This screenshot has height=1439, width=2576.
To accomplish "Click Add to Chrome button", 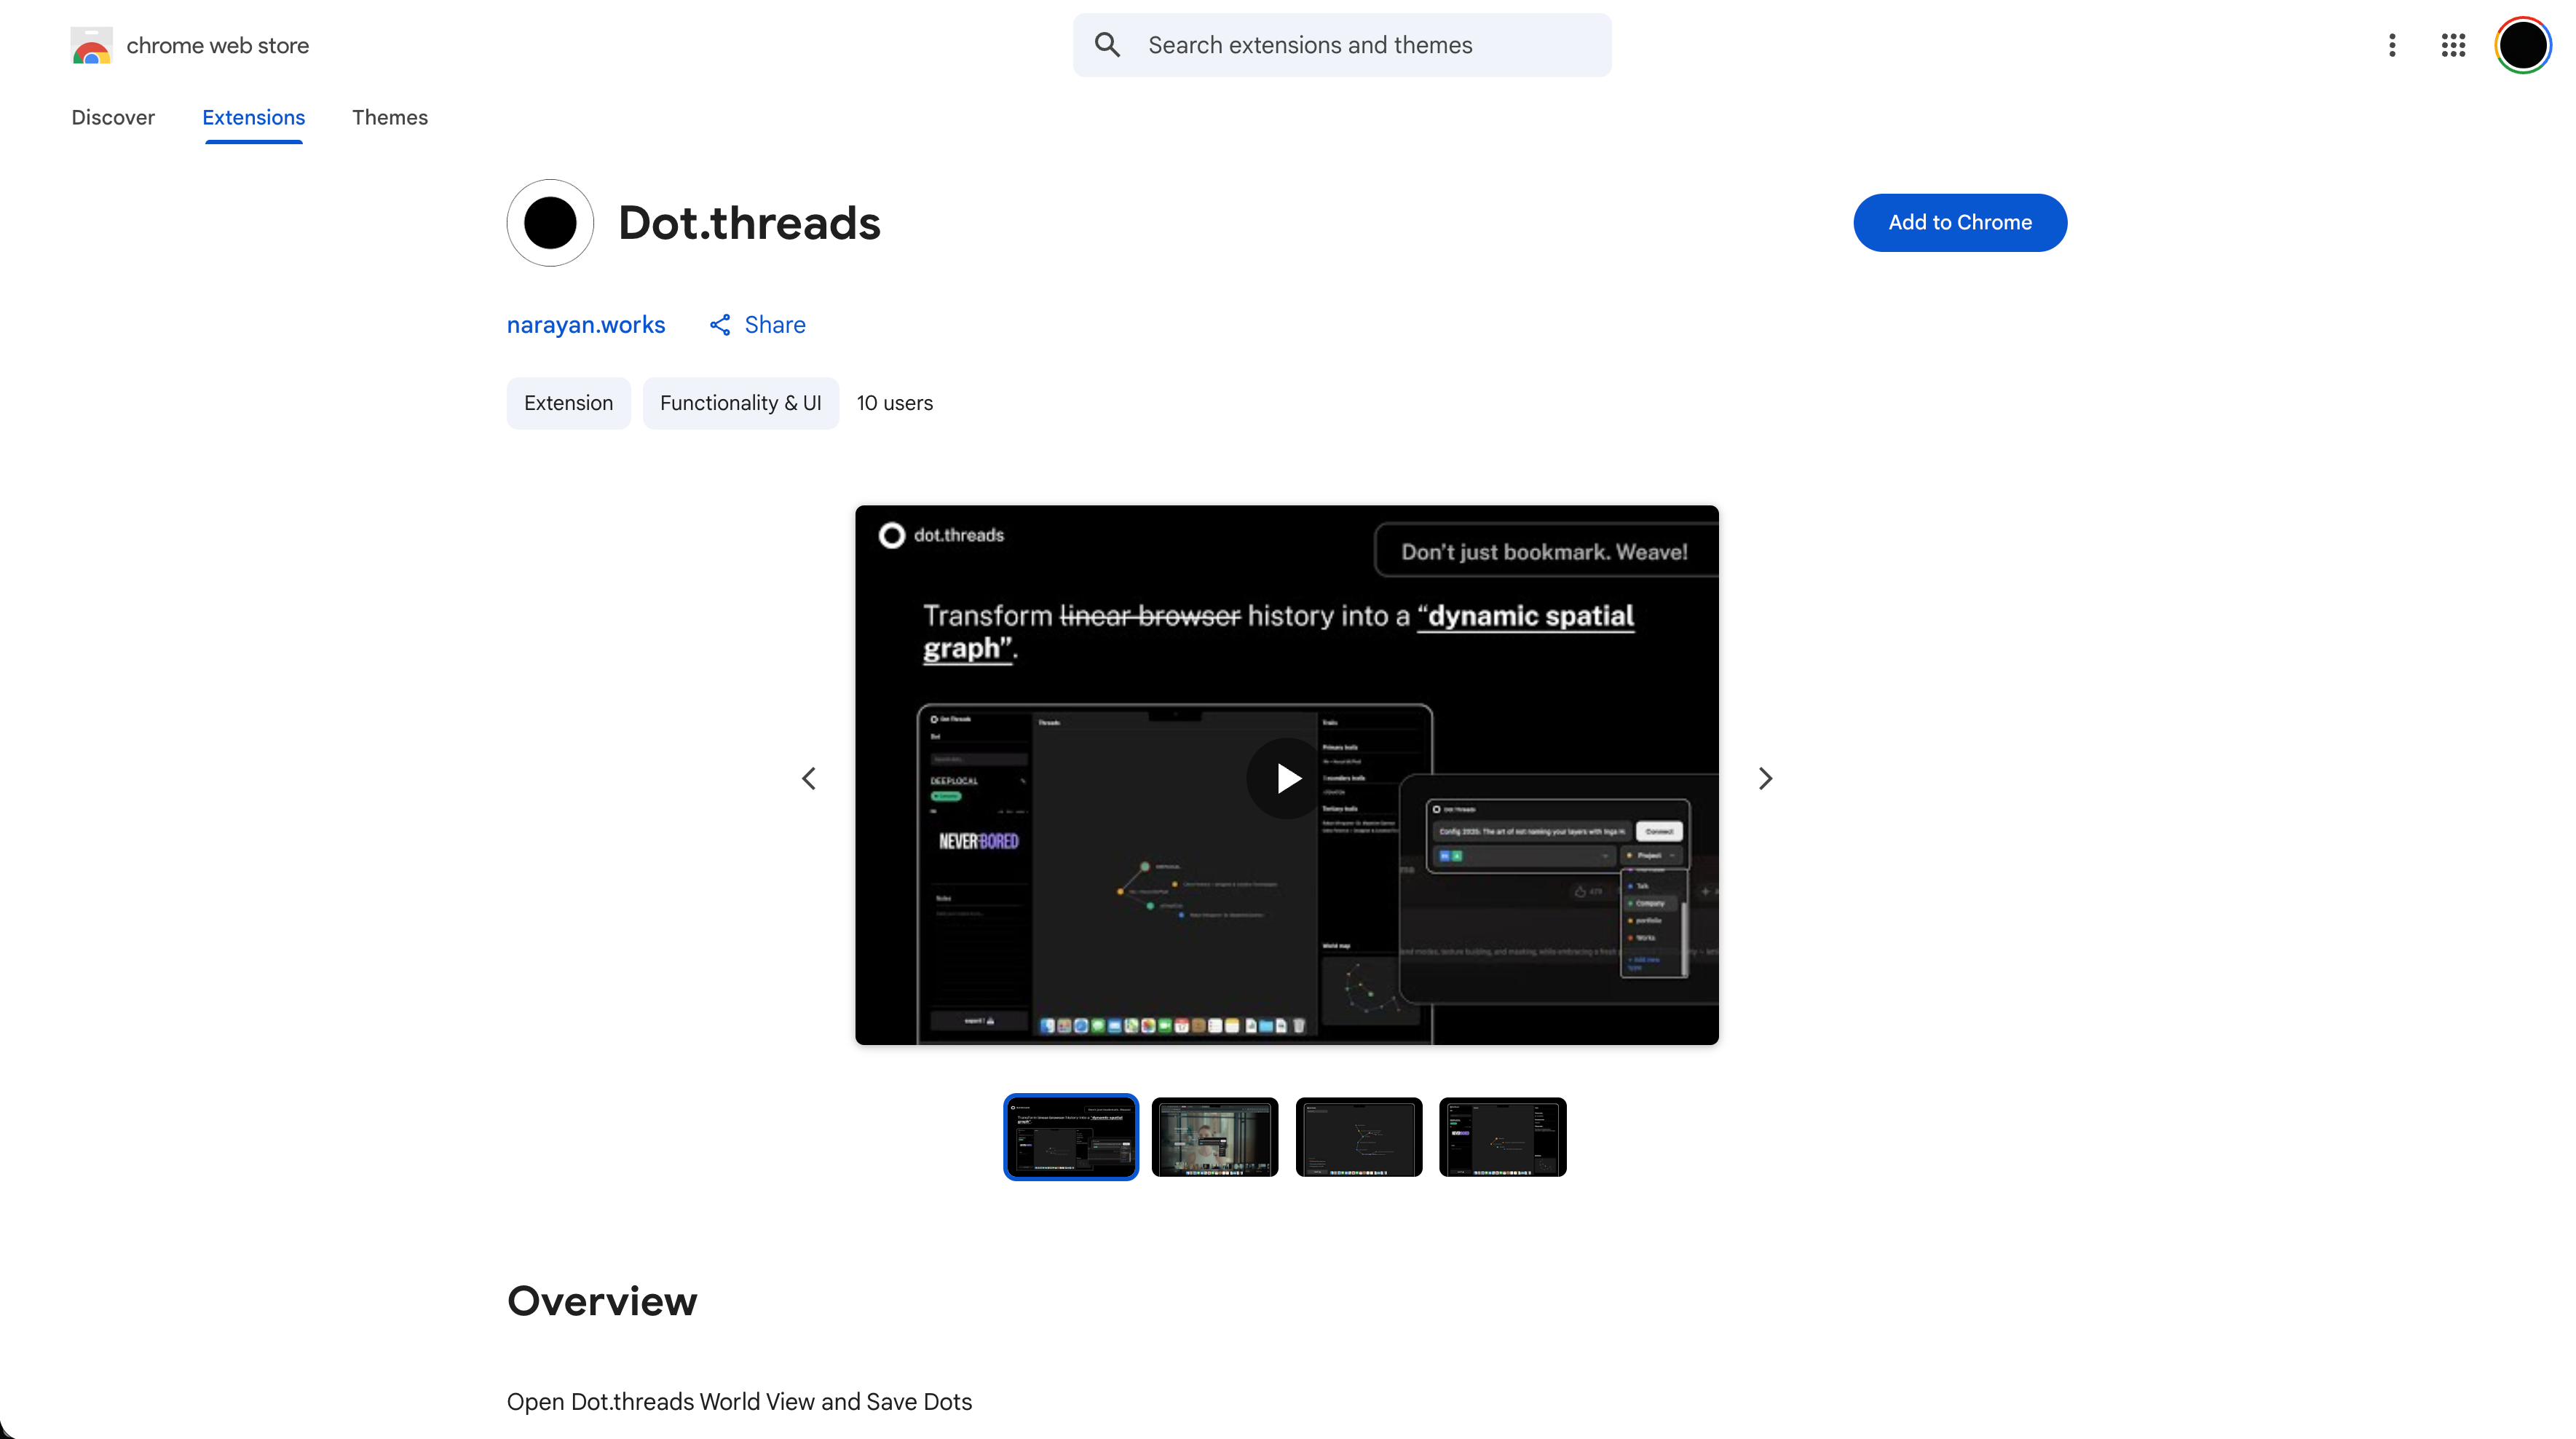I will click(x=1959, y=222).
